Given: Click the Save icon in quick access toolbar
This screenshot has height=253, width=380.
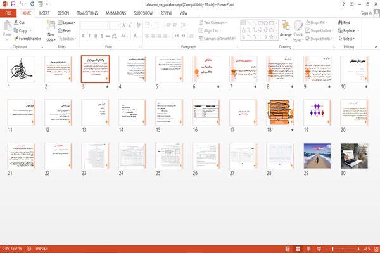Looking at the screenshot, I should tap(13, 4).
